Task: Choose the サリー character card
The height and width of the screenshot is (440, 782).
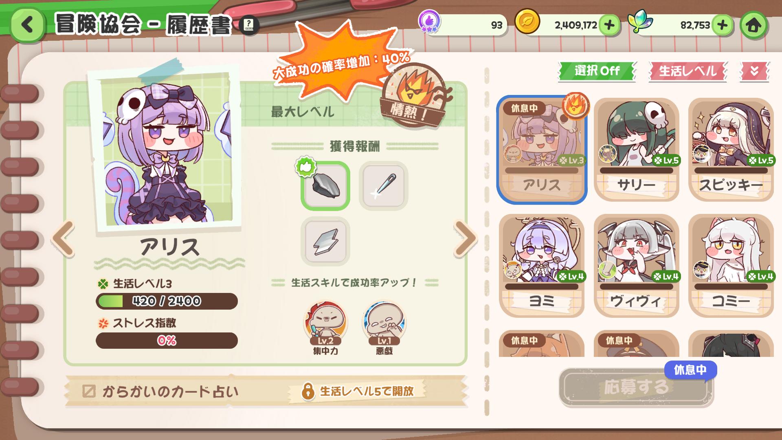Action: [636, 150]
